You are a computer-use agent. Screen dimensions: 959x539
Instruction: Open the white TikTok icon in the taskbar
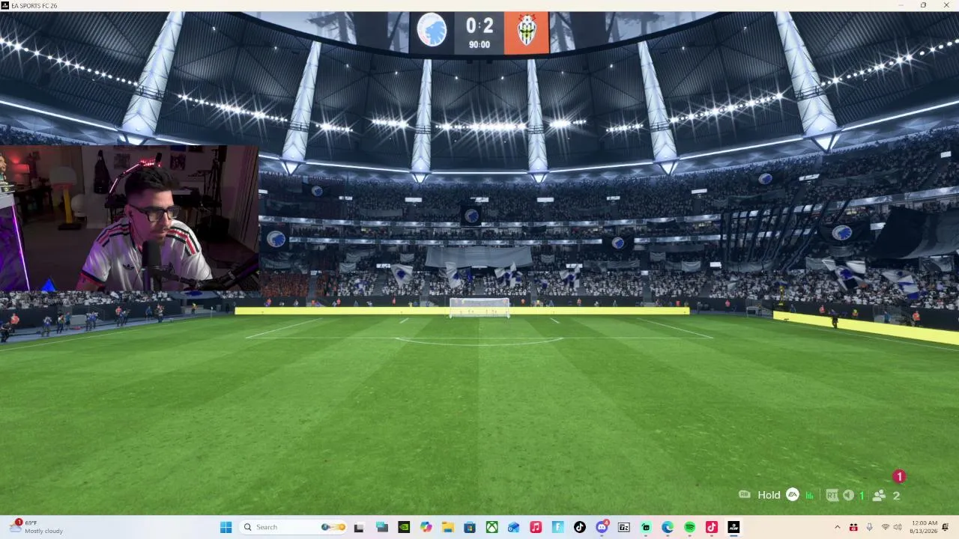(x=580, y=527)
